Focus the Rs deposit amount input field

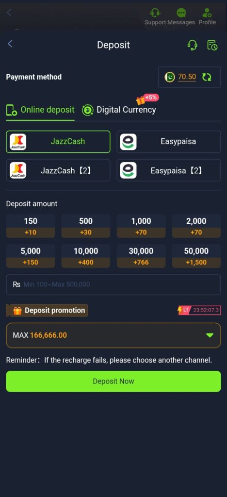click(113, 284)
